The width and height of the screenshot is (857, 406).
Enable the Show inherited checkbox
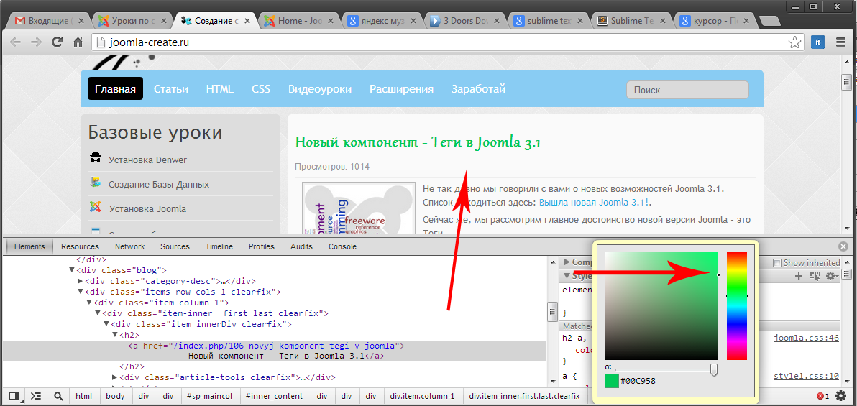(x=777, y=263)
